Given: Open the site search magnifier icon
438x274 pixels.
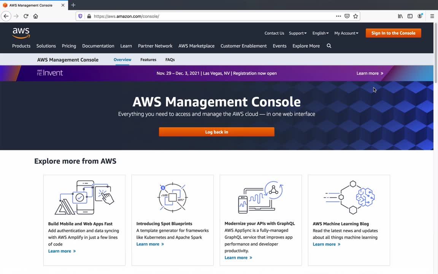Looking at the screenshot, I should pyautogui.click(x=329, y=46).
